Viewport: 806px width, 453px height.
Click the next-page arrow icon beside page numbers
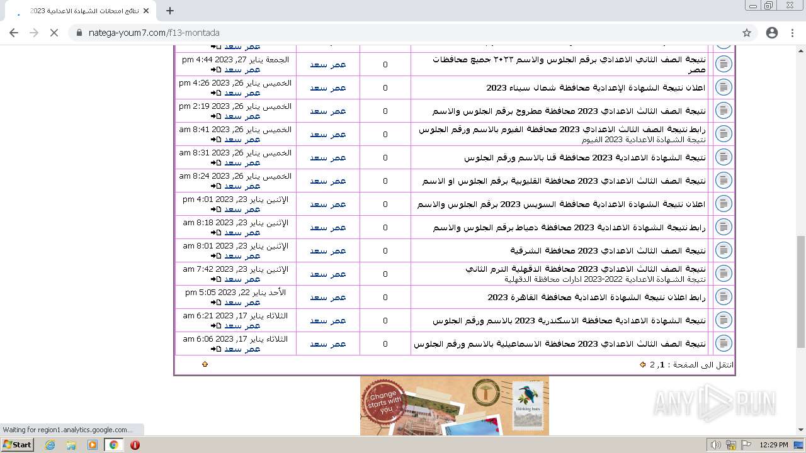coord(643,364)
